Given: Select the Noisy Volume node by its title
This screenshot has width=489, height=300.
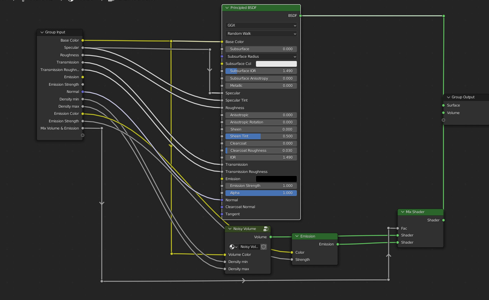Looking at the screenshot, I should tap(244, 229).
